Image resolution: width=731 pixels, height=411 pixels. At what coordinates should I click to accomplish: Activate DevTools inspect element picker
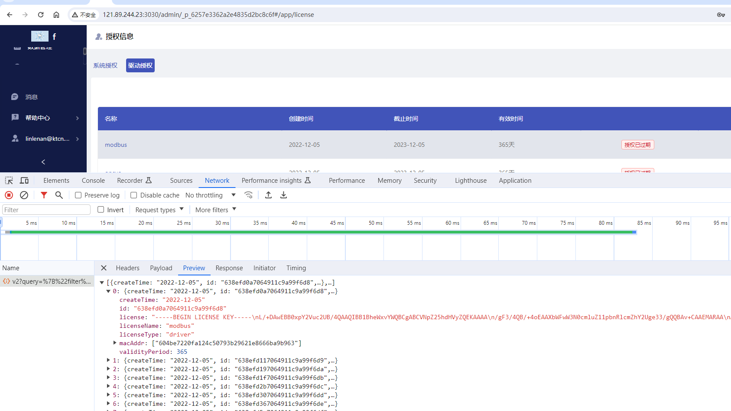9,181
